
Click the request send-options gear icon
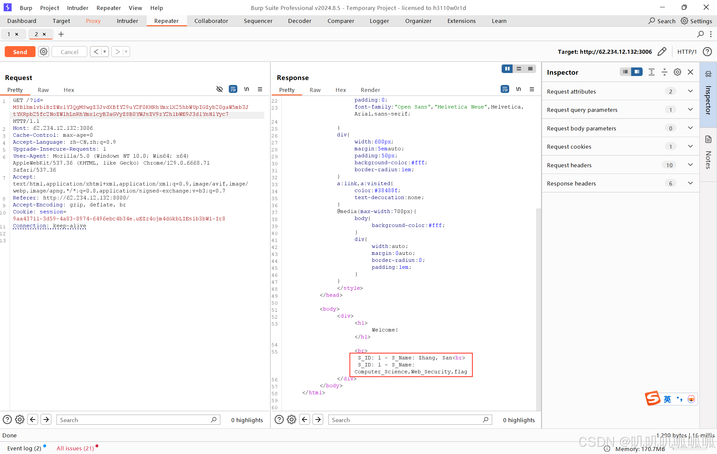(43, 52)
